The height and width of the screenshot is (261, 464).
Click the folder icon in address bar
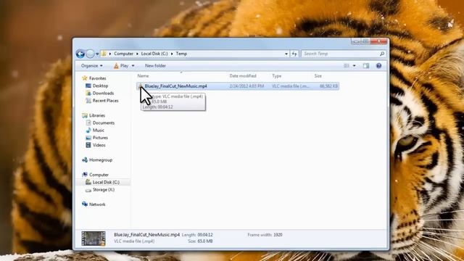[104, 54]
